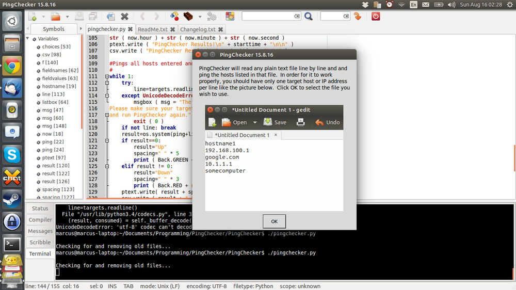Launch Skype from the dock
The width and height of the screenshot is (516, 290).
point(12,155)
